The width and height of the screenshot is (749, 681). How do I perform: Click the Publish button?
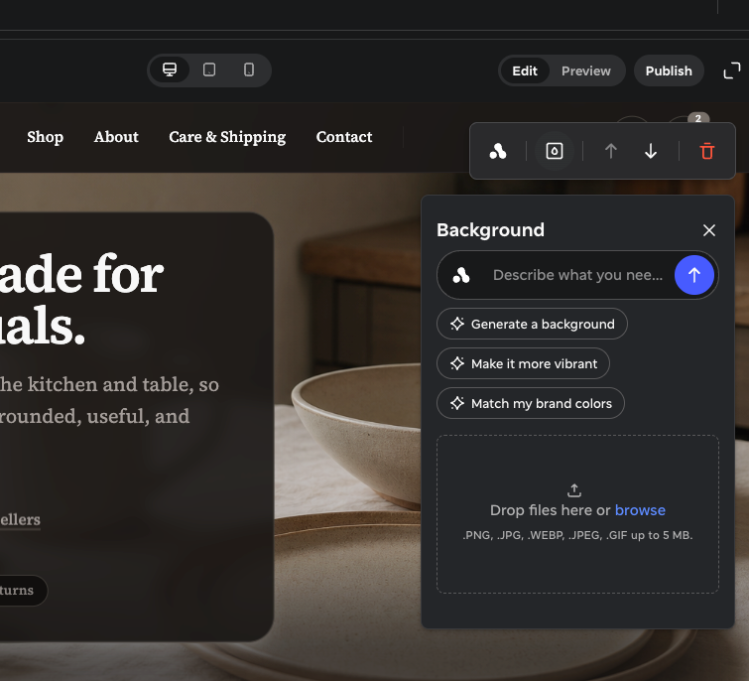(x=669, y=70)
